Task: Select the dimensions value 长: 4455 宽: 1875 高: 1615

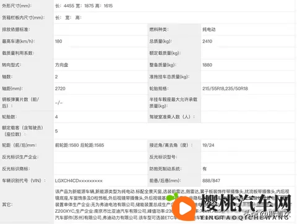Action: pos(84,6)
